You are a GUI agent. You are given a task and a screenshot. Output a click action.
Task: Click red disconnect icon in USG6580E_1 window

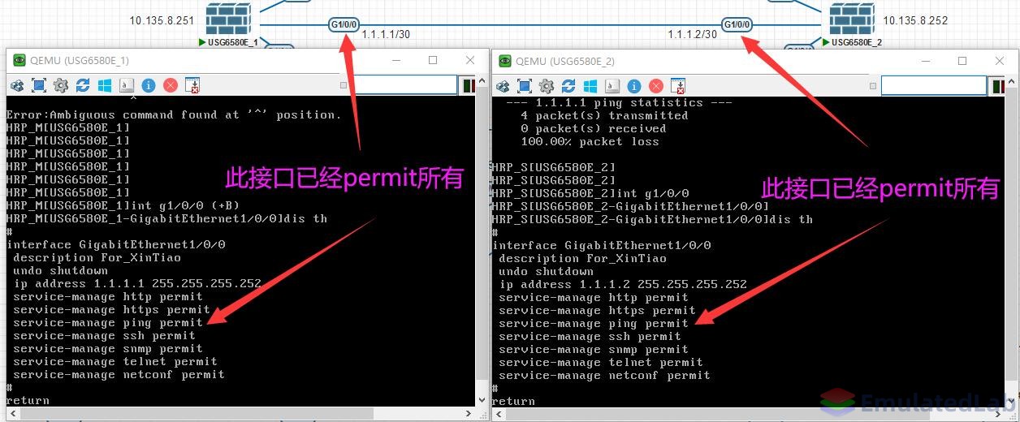171,85
